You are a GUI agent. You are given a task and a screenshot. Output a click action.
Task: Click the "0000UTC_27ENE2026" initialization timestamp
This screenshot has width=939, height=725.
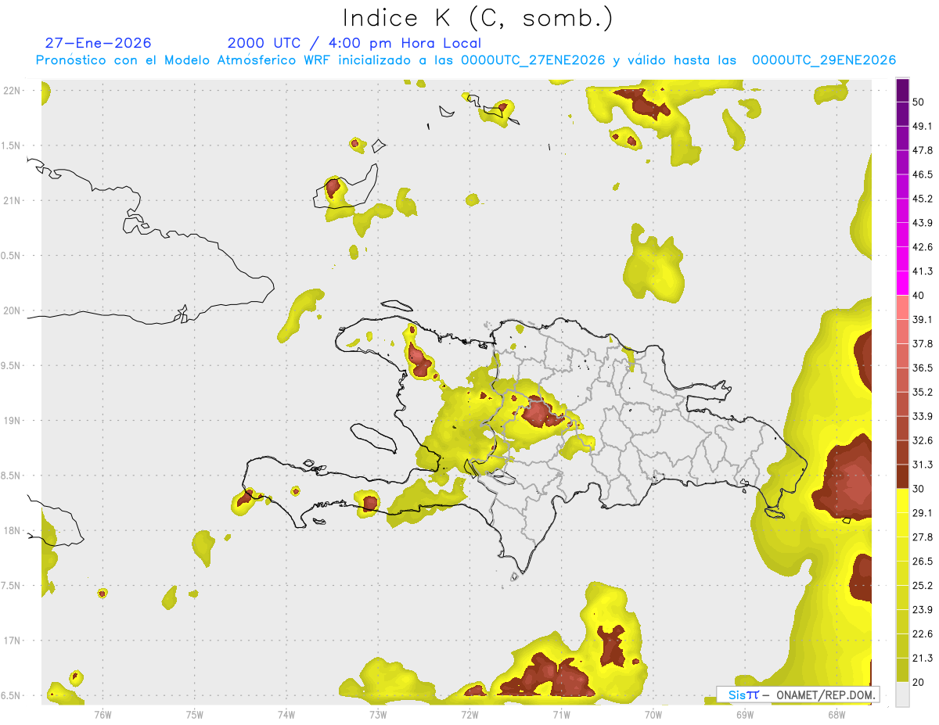[x=533, y=60]
